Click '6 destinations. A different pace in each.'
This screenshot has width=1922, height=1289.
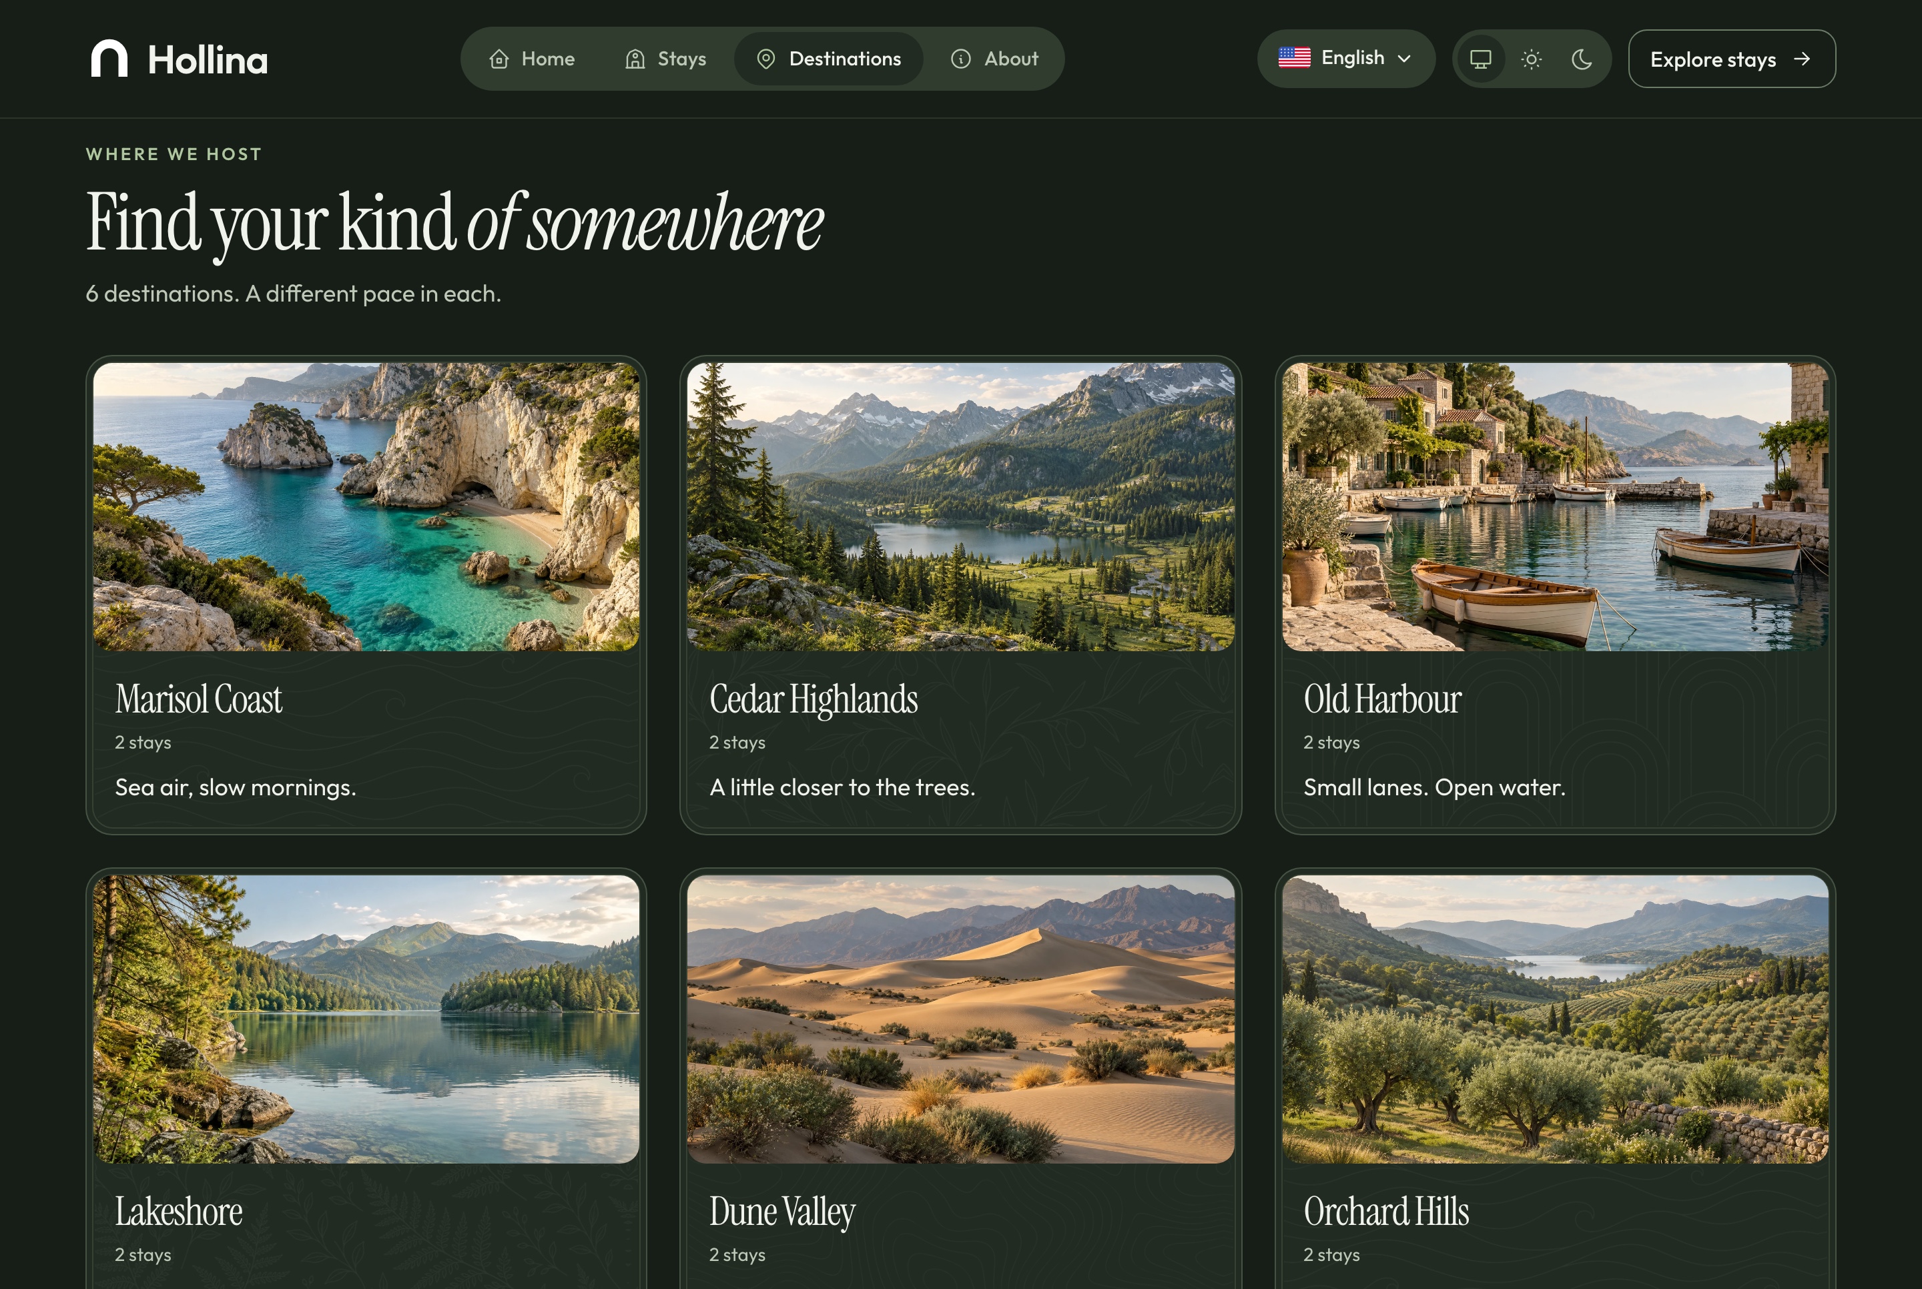(294, 294)
